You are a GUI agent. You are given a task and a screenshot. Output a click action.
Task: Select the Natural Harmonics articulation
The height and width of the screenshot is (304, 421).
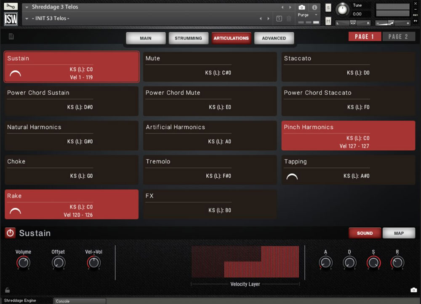72,136
